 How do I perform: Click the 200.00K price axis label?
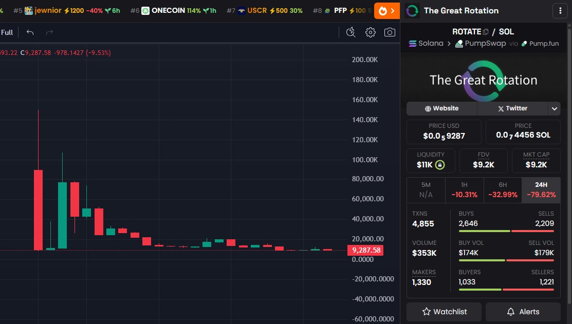click(365, 60)
